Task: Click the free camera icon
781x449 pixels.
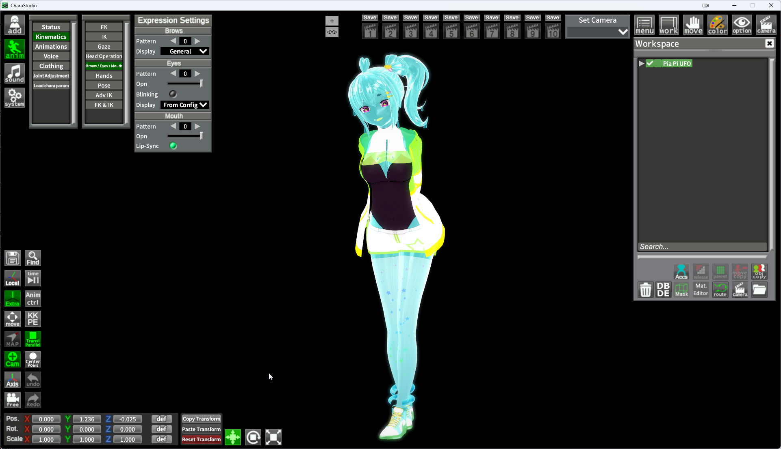Action: [x=13, y=400]
